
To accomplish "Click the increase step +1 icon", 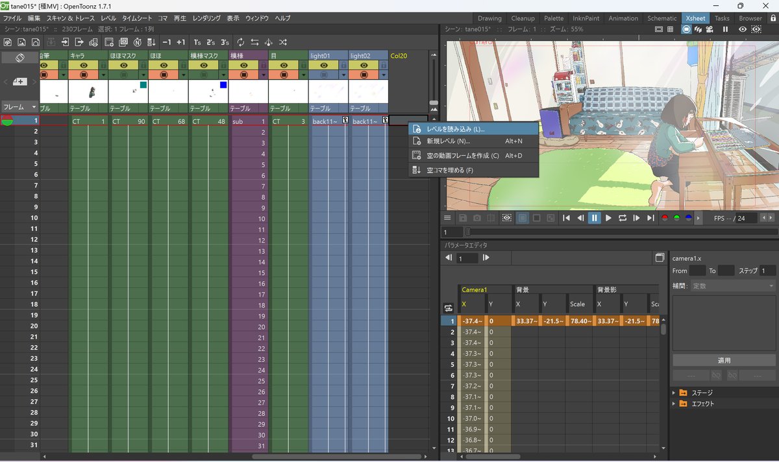I will click(x=181, y=42).
